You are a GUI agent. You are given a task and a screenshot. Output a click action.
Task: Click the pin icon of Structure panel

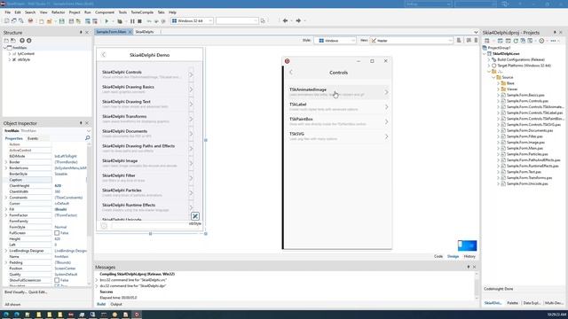(81, 33)
